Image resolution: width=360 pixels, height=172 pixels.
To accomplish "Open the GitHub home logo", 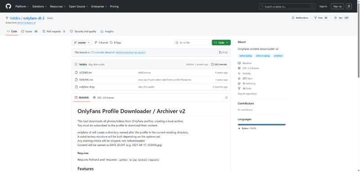I will click(8, 6).
